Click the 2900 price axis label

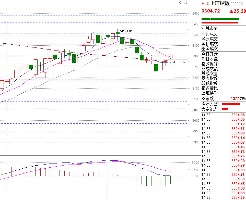tap(196, 142)
